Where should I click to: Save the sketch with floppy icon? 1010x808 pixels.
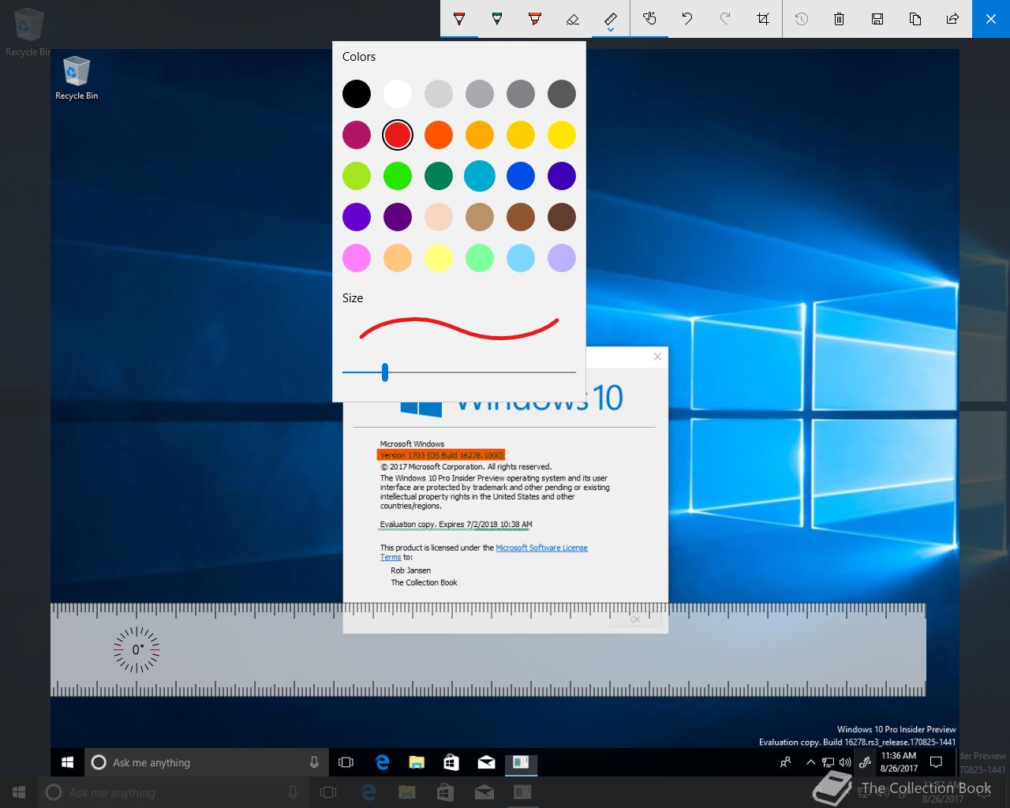[877, 19]
